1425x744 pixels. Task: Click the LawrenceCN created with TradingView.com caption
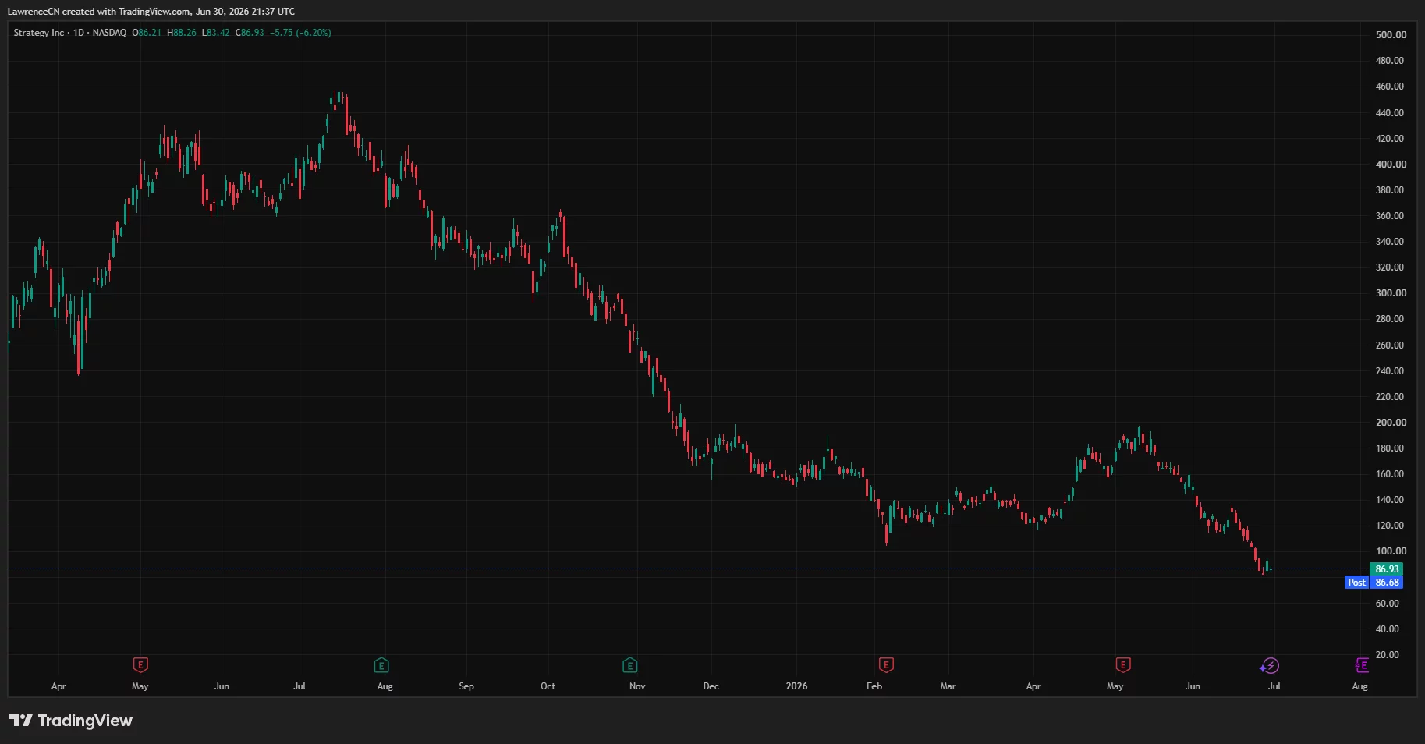point(151,12)
